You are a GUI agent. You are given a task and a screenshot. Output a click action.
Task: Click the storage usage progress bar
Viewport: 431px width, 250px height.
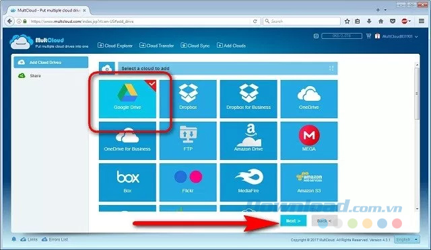click(x=341, y=36)
